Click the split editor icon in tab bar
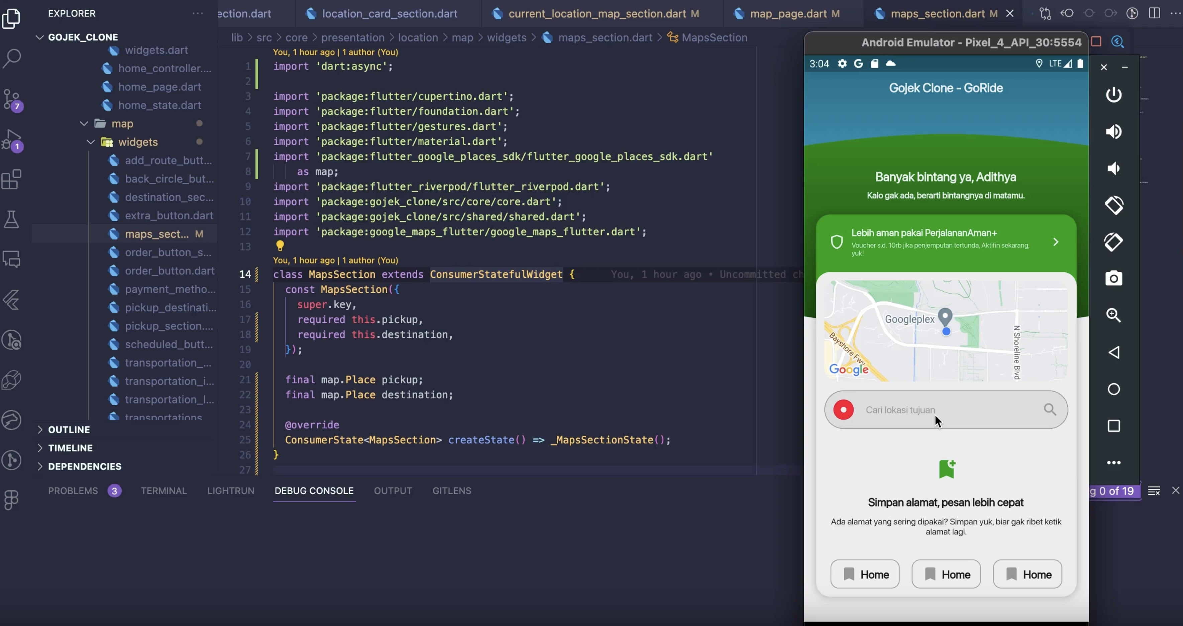Viewport: 1183px width, 626px height. pos(1155,13)
